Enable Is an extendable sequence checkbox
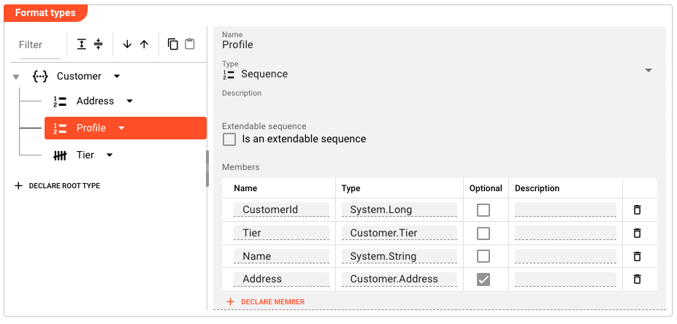677x324 pixels. [x=229, y=139]
